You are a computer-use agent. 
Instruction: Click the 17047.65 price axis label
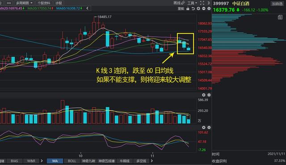pos(205,39)
